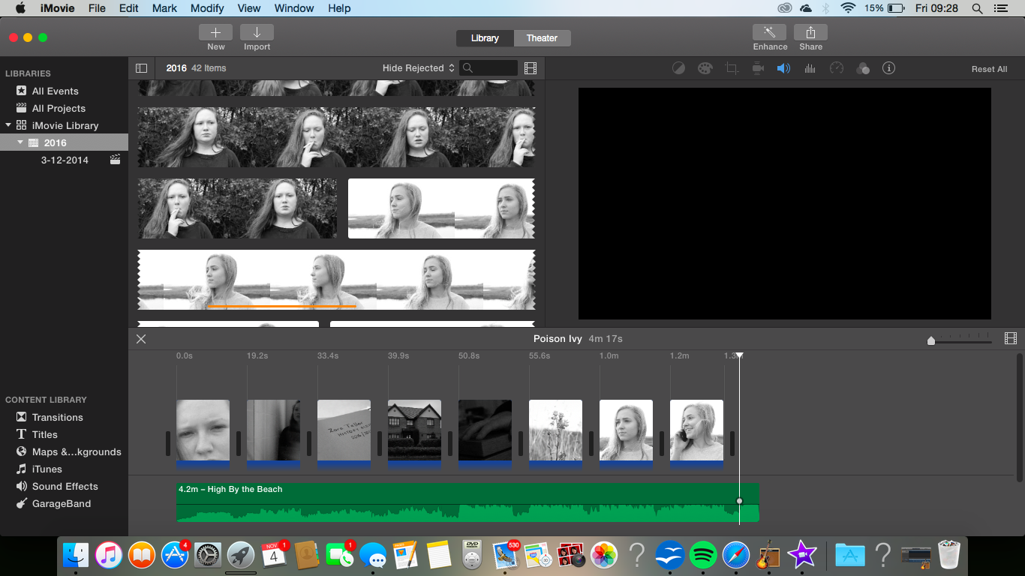This screenshot has width=1025, height=576.
Task: Open the Cropping tool
Action: pos(732,68)
